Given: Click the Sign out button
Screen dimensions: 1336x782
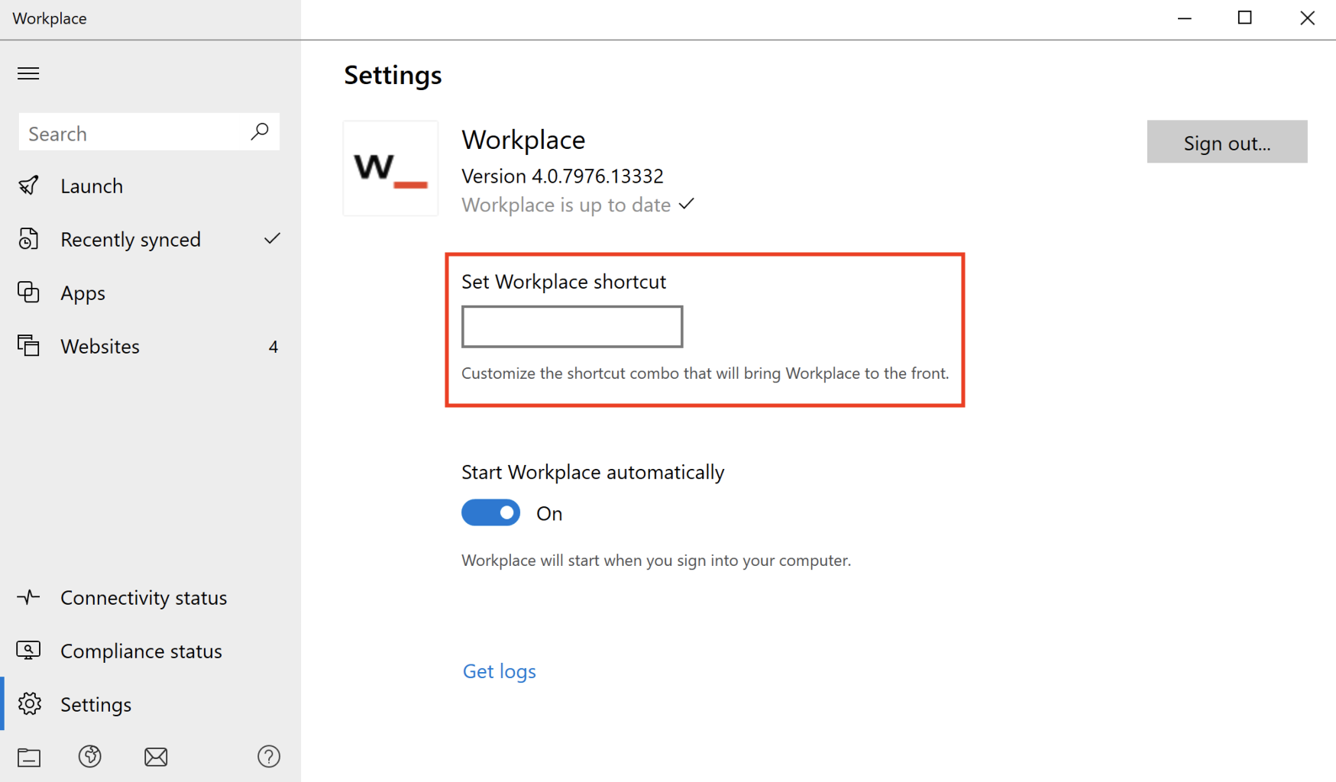Looking at the screenshot, I should [x=1226, y=142].
